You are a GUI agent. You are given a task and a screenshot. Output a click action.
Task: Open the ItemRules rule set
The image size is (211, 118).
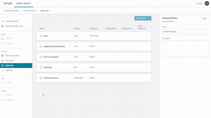coord(48,67)
